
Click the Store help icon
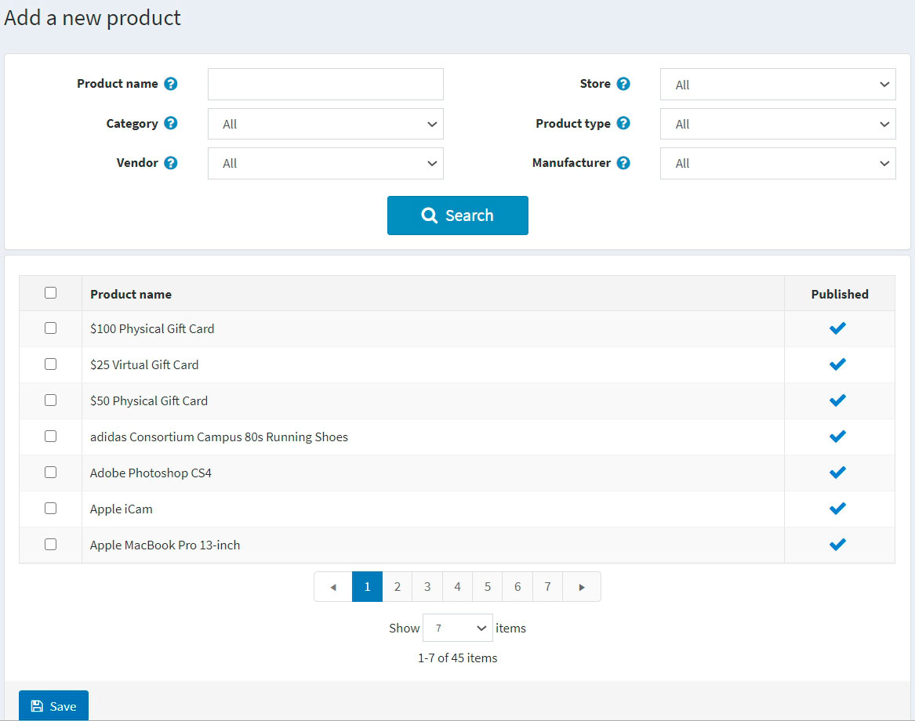pos(623,84)
